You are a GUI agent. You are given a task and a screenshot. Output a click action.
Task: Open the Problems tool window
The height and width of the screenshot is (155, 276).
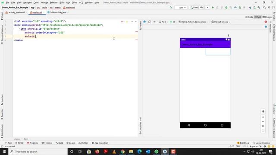pyautogui.click(x=32, y=143)
